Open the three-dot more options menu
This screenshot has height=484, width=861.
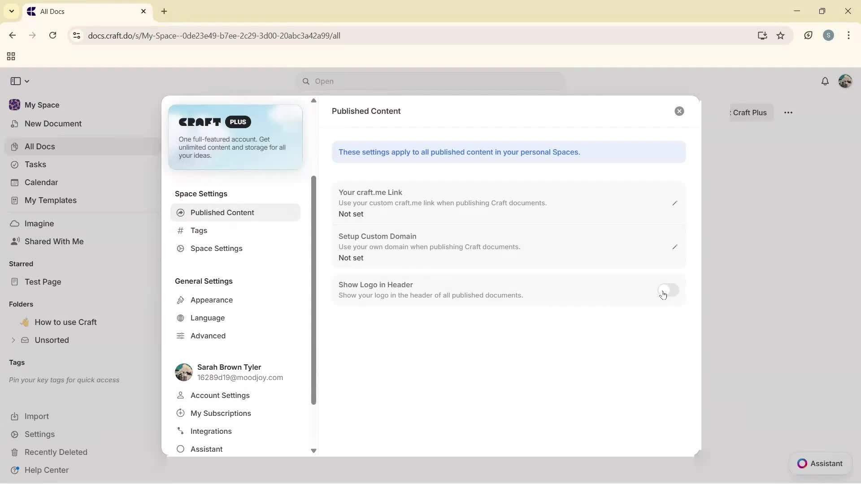pos(789,112)
